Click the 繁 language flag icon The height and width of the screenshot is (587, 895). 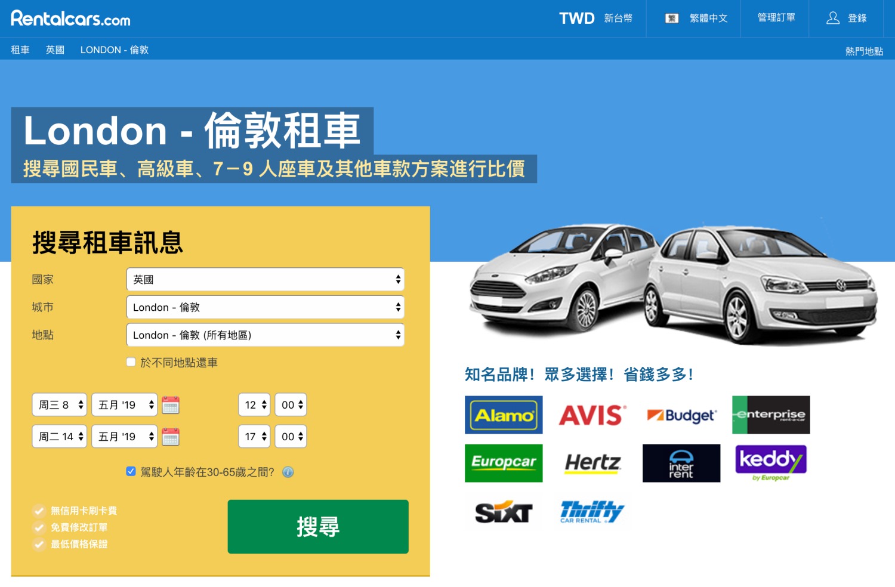point(672,18)
